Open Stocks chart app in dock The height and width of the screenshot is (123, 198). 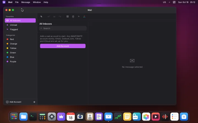[118, 117]
